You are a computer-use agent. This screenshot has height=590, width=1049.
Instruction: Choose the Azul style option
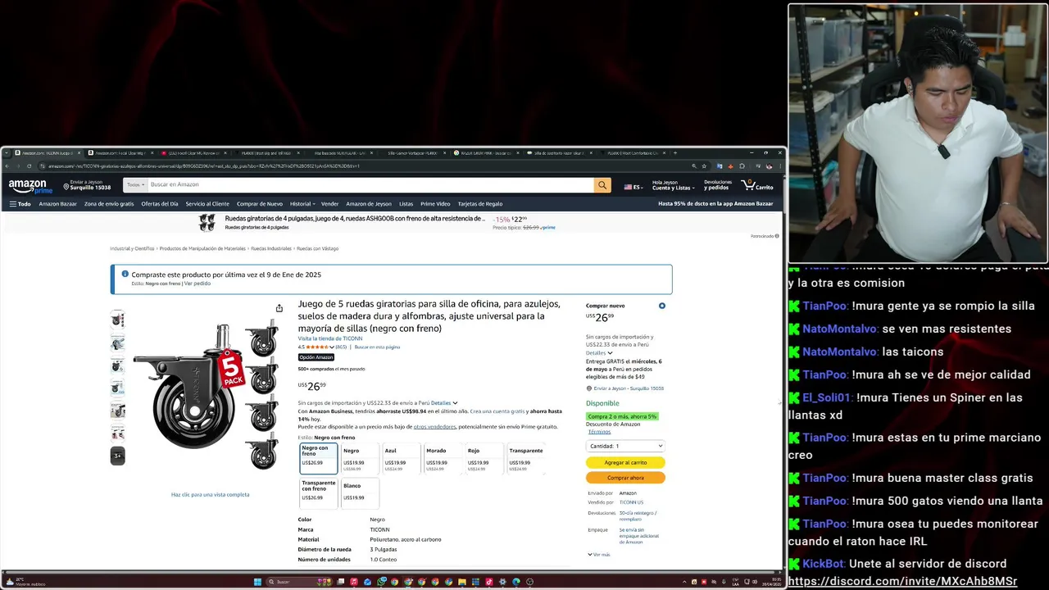[402, 458]
